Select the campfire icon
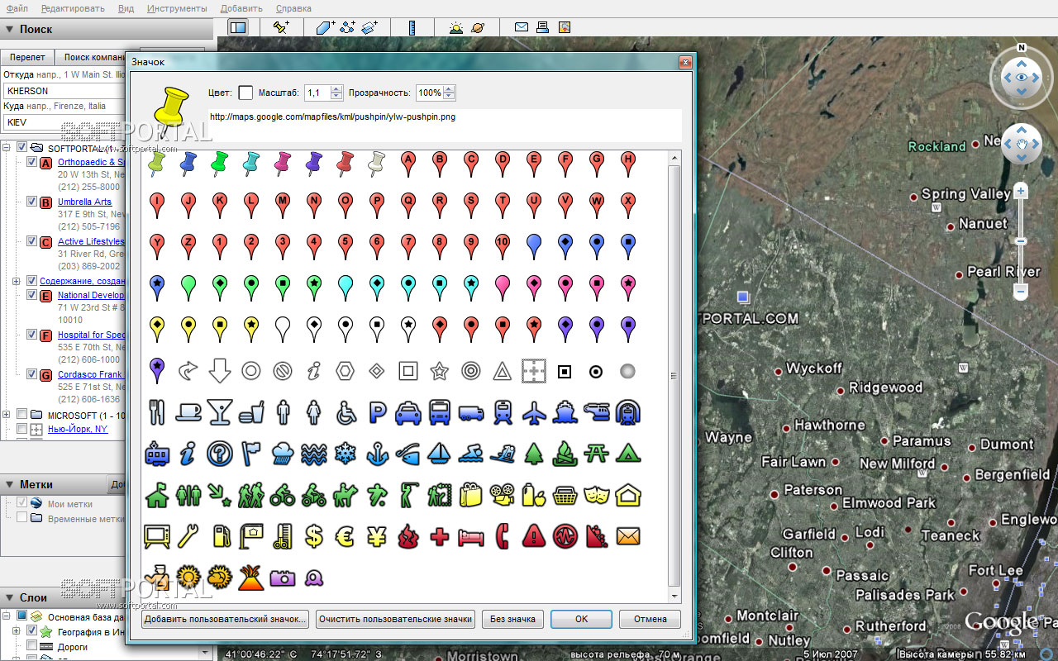 pyautogui.click(x=565, y=453)
